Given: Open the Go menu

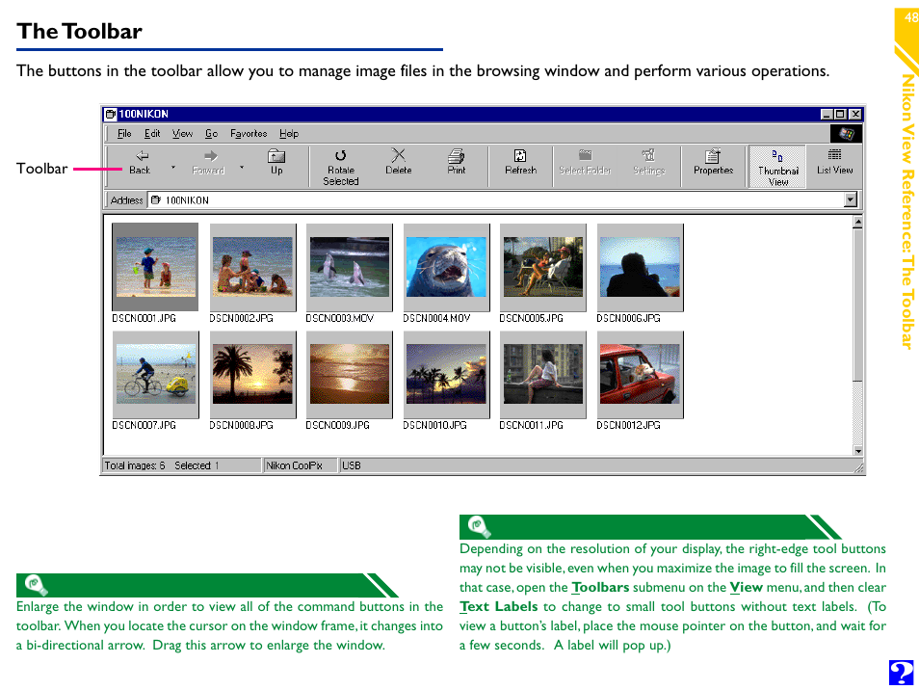Looking at the screenshot, I should tap(212, 134).
